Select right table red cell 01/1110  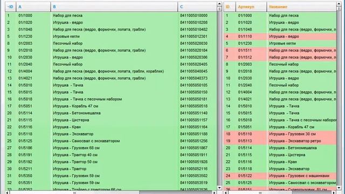point(245,36)
